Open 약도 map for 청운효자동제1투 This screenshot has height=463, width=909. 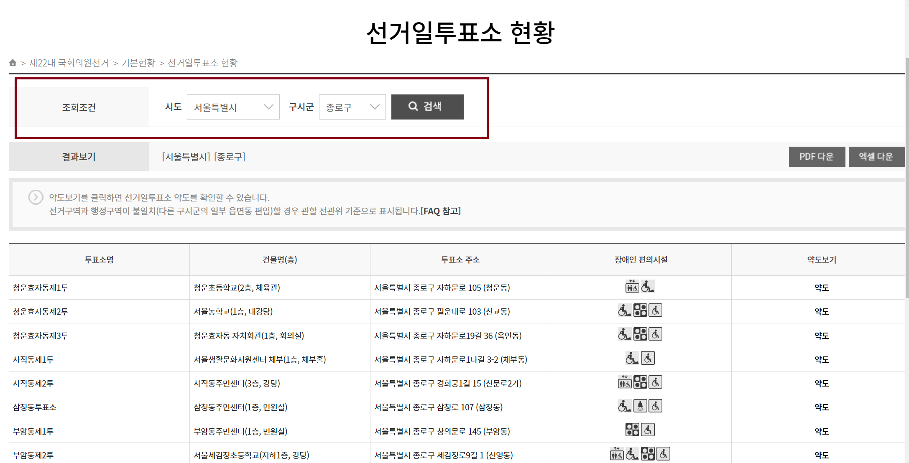pos(822,287)
